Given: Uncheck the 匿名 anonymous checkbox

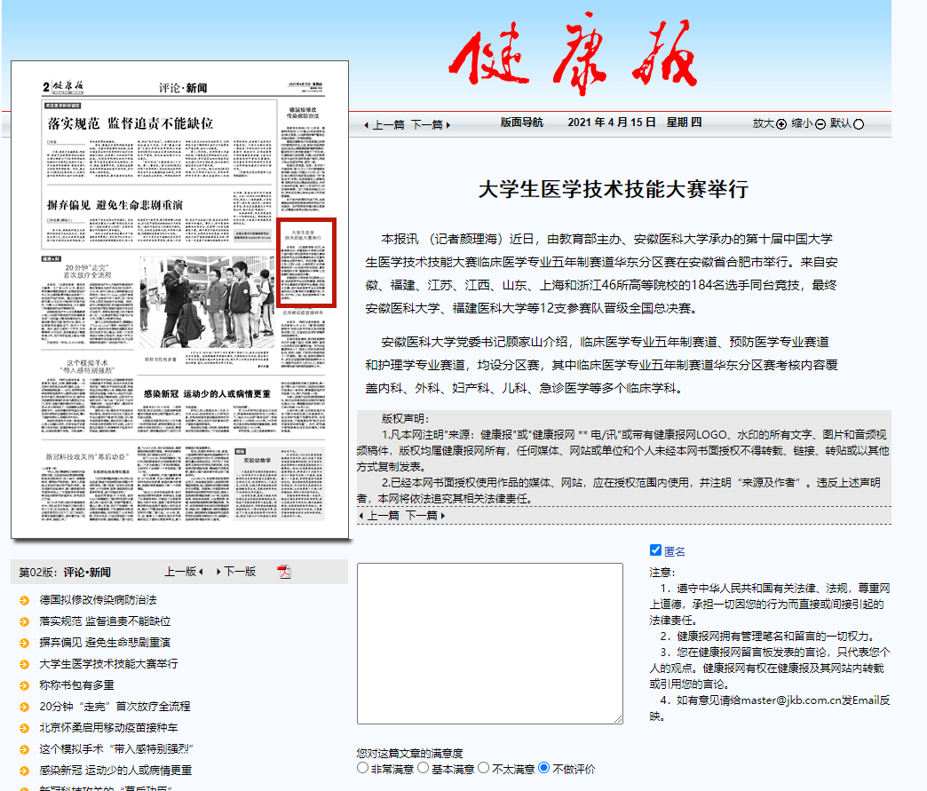Looking at the screenshot, I should (656, 550).
